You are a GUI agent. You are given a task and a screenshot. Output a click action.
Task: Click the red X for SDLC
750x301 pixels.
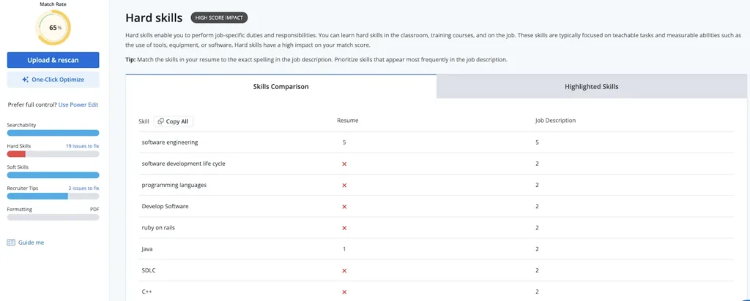pos(344,270)
